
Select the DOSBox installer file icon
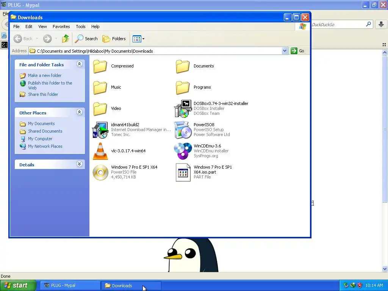[183, 109]
